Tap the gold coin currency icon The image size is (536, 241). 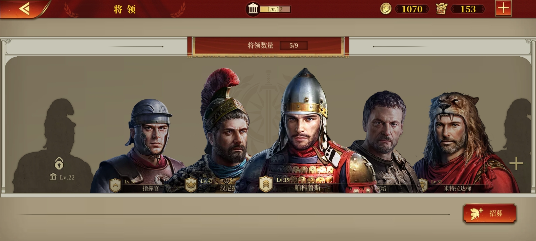click(386, 9)
